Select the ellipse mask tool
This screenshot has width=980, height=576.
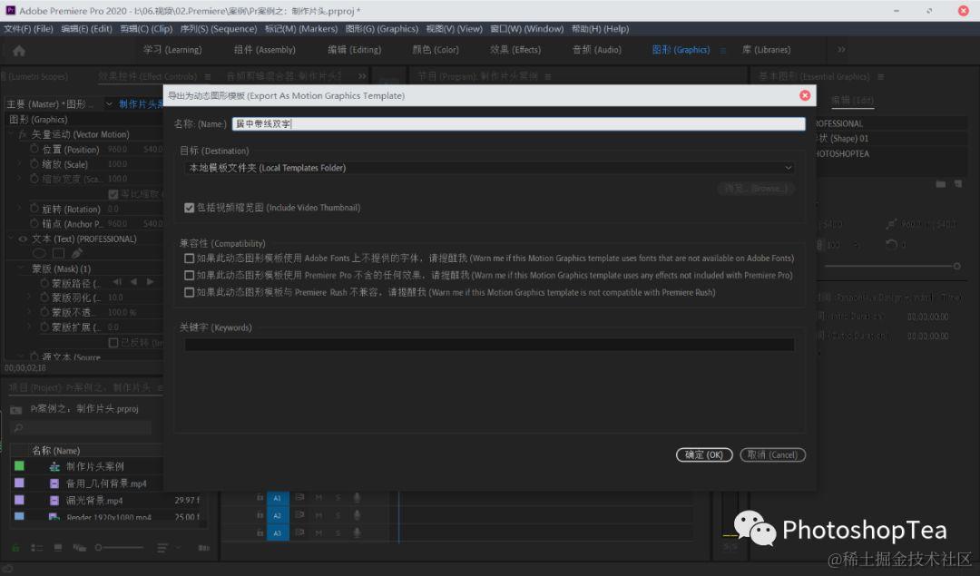coord(39,253)
